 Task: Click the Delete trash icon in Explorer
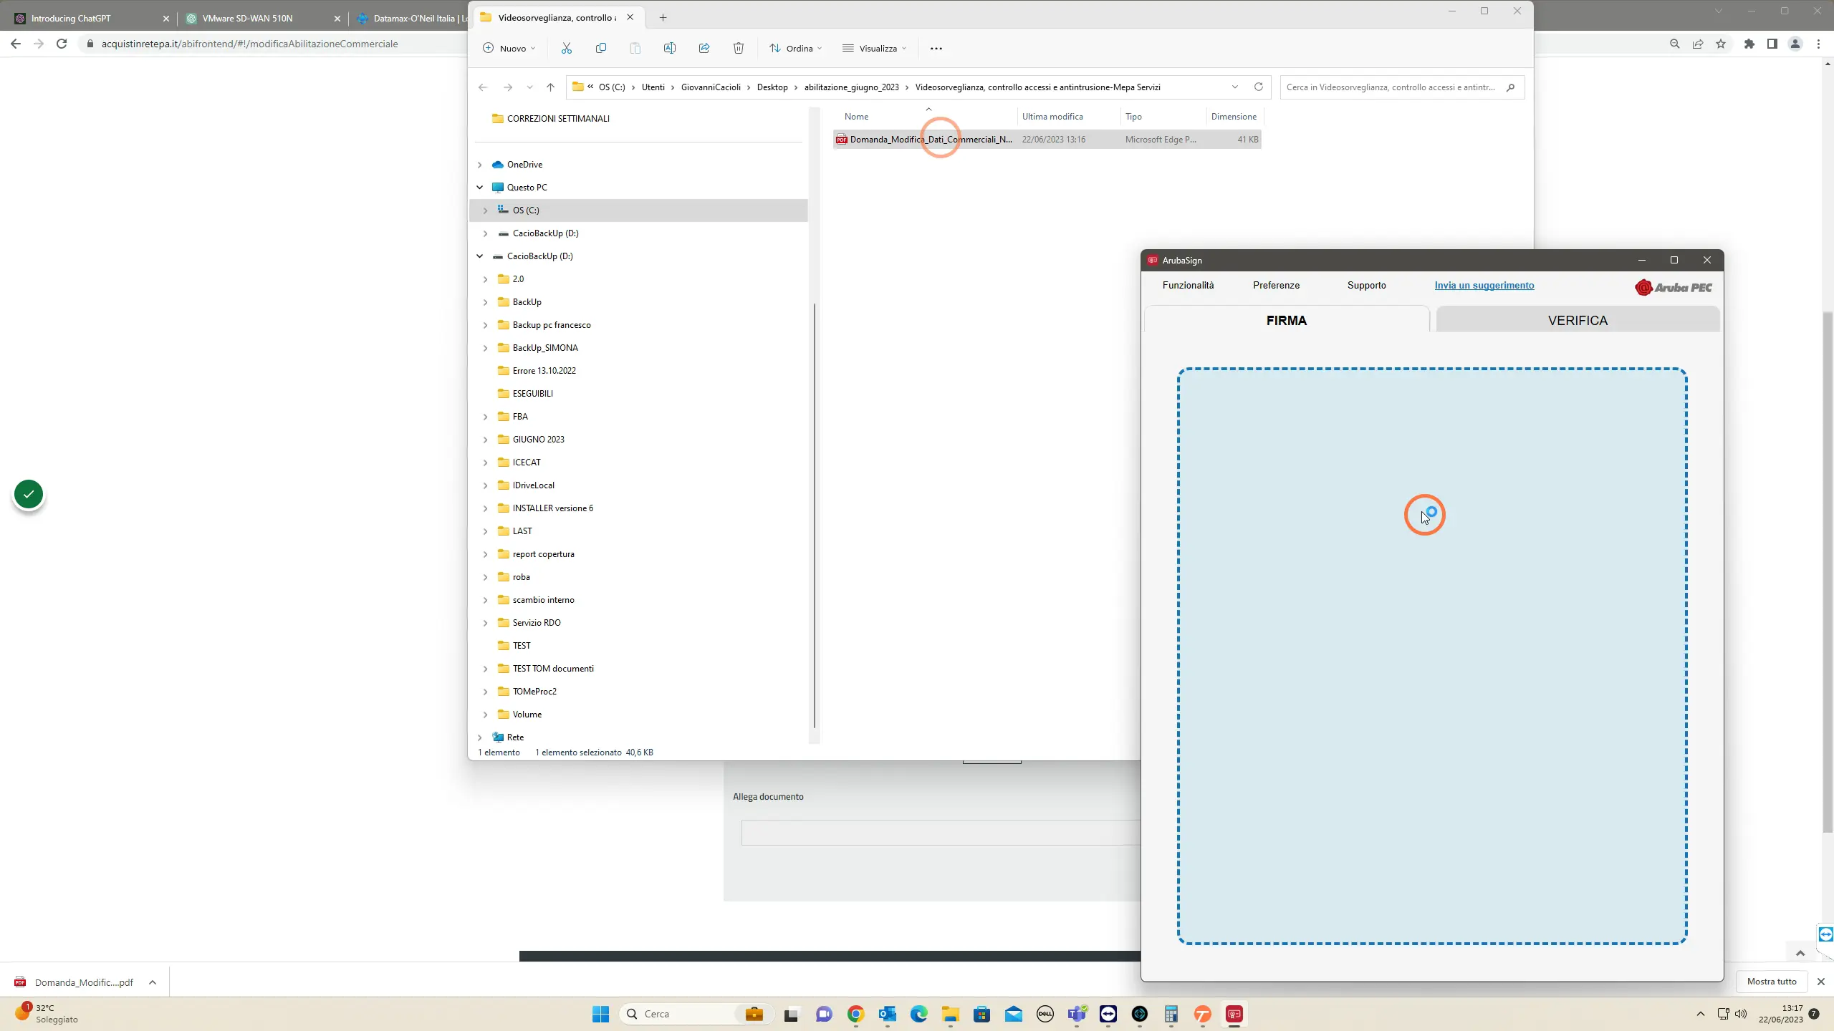(x=739, y=48)
